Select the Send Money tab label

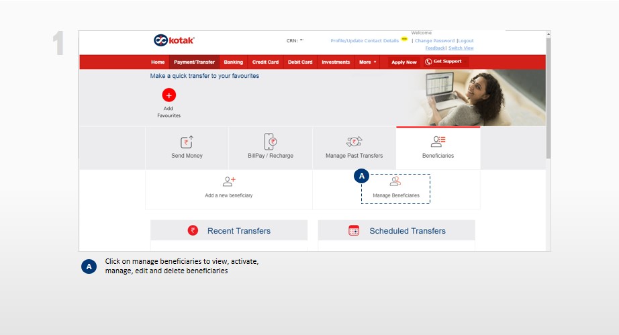[x=187, y=156]
